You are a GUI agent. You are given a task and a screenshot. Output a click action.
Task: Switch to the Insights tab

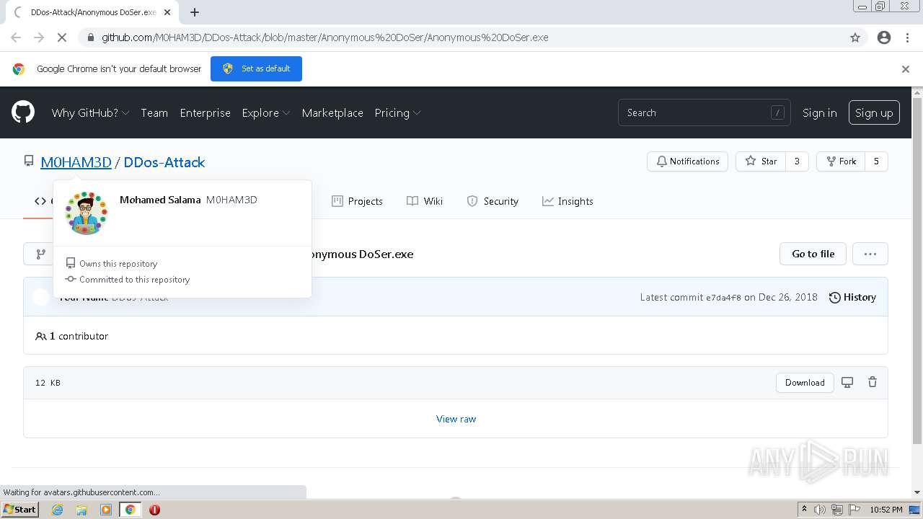[x=568, y=201]
